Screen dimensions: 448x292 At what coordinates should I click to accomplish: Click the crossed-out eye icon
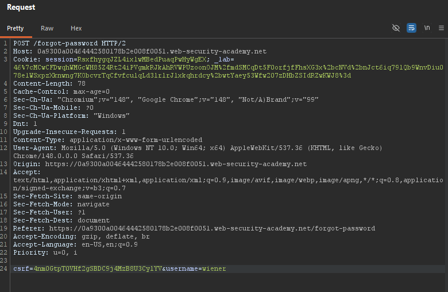tap(396, 28)
